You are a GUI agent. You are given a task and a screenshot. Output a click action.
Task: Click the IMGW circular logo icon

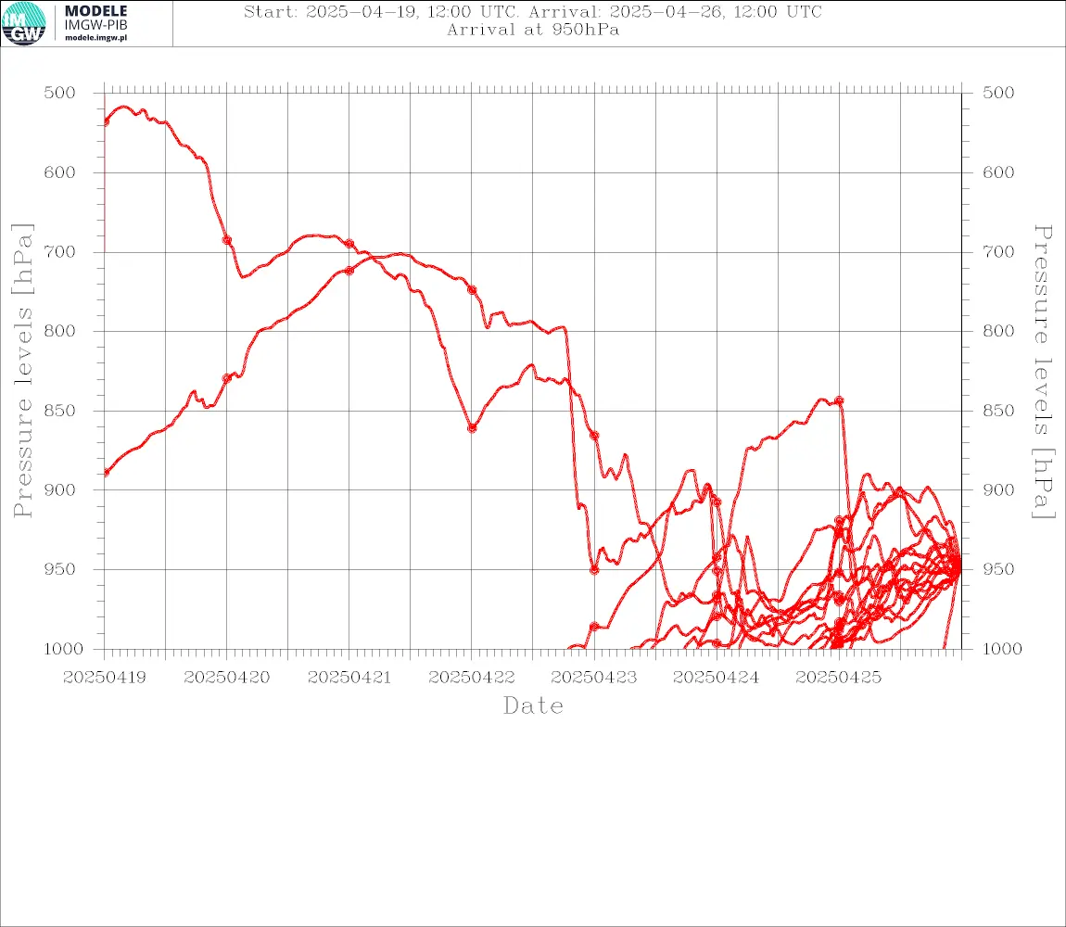pos(24,24)
